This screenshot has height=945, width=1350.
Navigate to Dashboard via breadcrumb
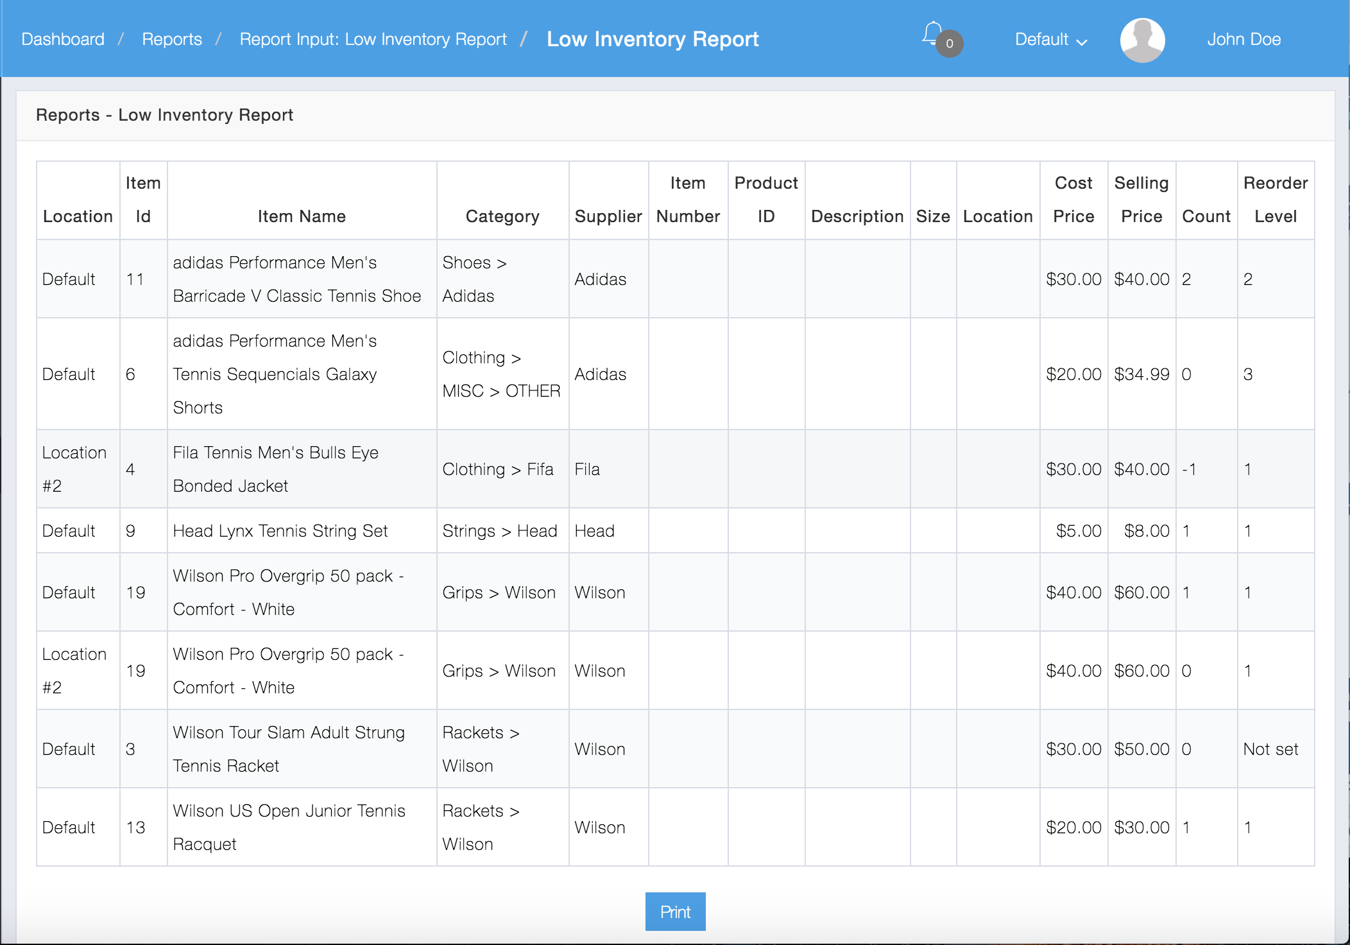tap(63, 39)
